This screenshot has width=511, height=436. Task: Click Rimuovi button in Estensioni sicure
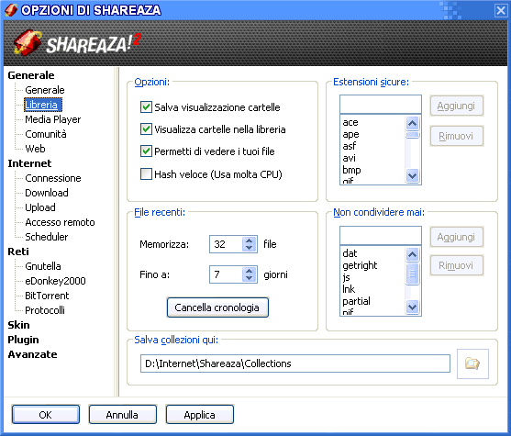click(456, 136)
